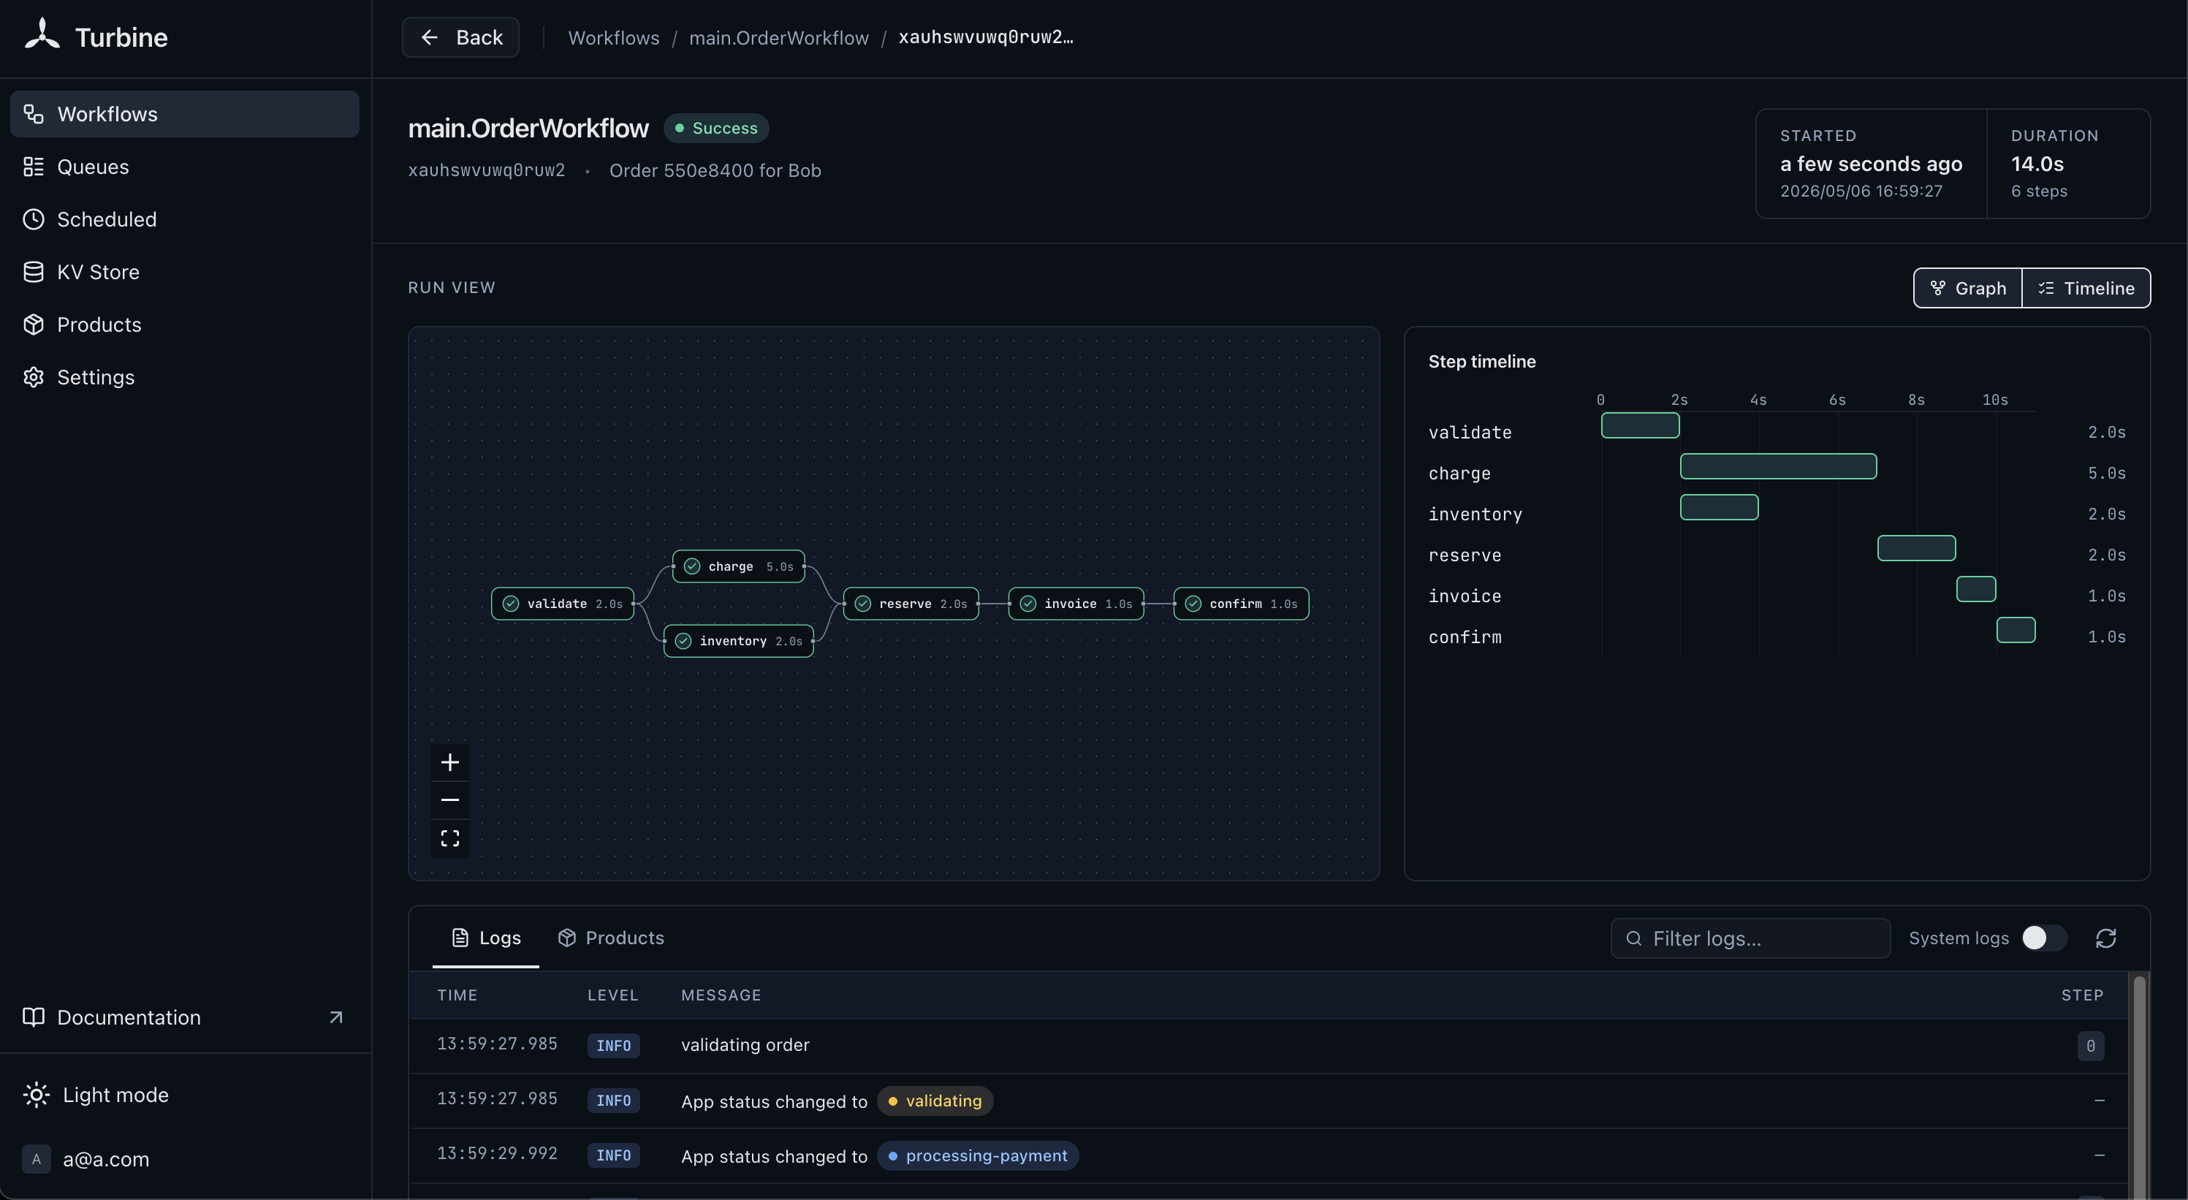Click the main.OrderWorkflow heading

pyautogui.click(x=528, y=128)
